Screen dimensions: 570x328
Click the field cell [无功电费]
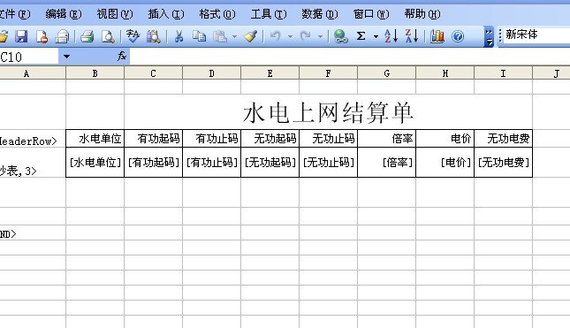tap(504, 162)
